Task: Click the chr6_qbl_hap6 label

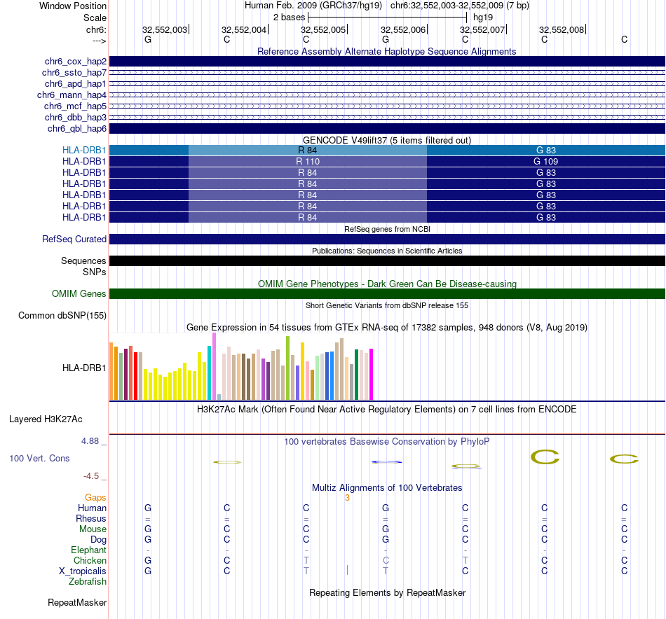Action: (77, 129)
